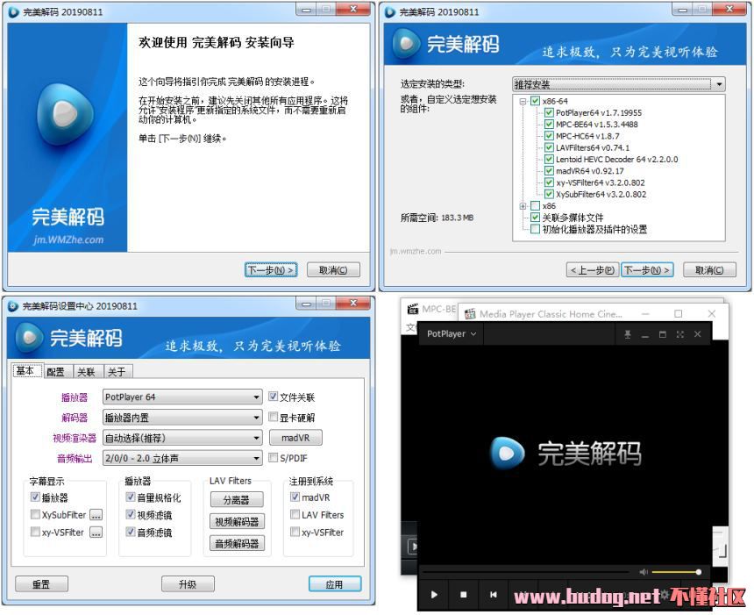The image size is (754, 615).
Task: Uncheck madVR64 v0.92.17 component
Action: [x=549, y=171]
